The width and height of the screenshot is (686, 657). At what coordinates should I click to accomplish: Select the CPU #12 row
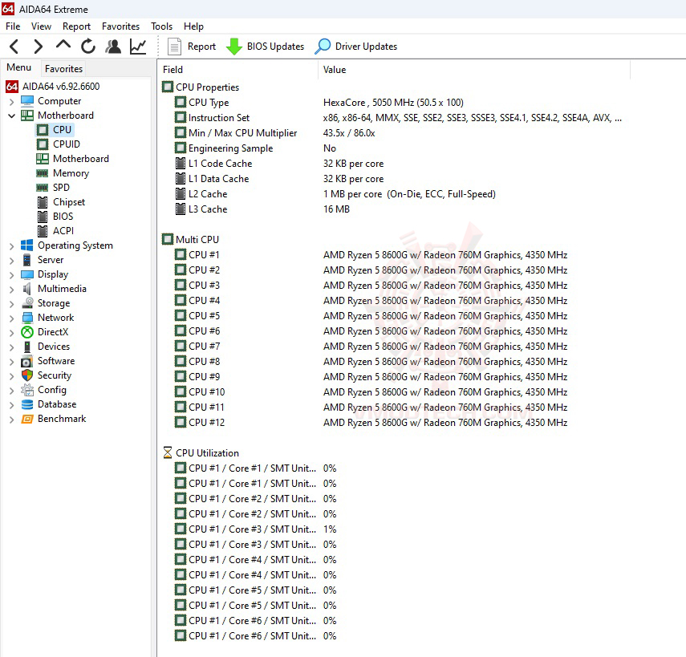click(394, 423)
